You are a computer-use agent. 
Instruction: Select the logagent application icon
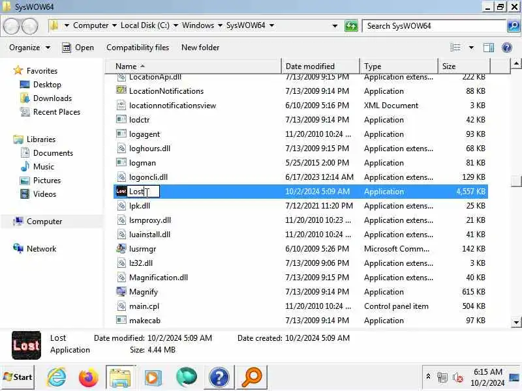click(121, 134)
